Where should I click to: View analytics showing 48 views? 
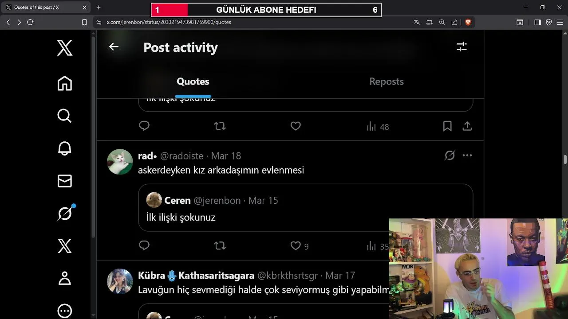pyautogui.click(x=378, y=127)
